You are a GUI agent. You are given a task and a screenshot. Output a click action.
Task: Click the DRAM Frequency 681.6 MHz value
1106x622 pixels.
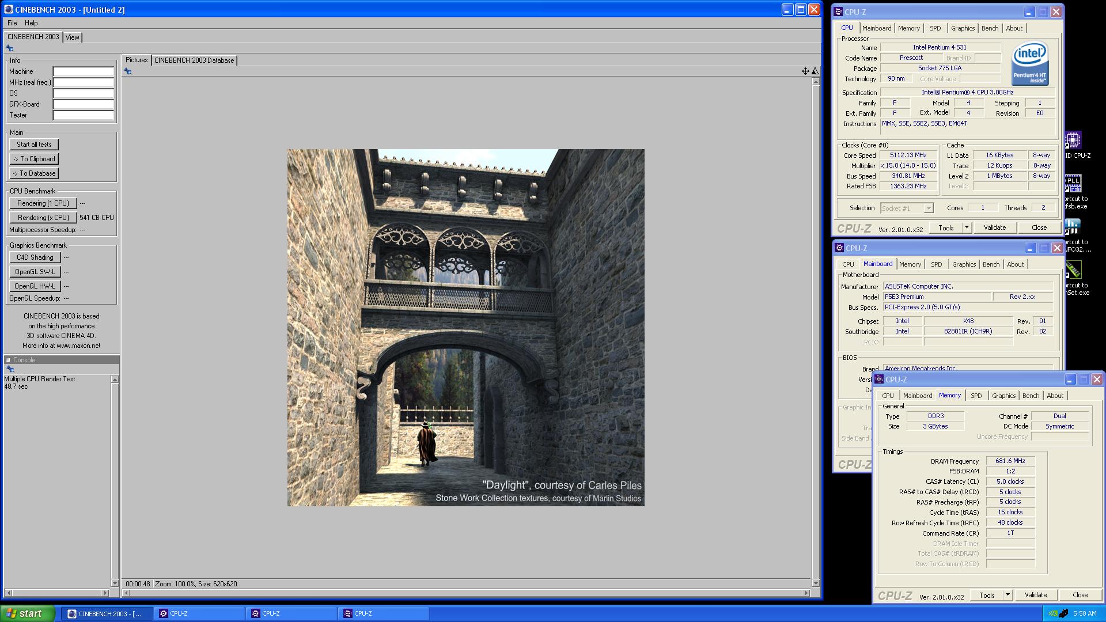click(x=1010, y=461)
